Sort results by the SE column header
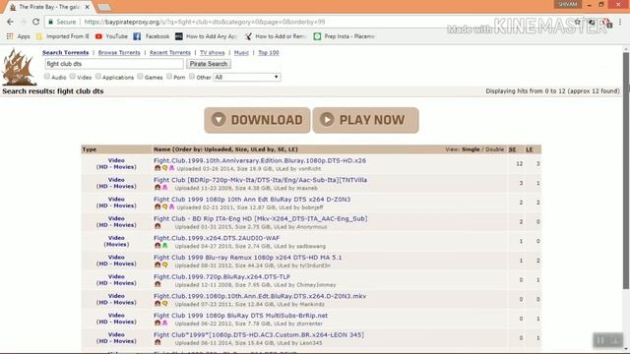Screen dimensions: 630x354 tap(512, 149)
